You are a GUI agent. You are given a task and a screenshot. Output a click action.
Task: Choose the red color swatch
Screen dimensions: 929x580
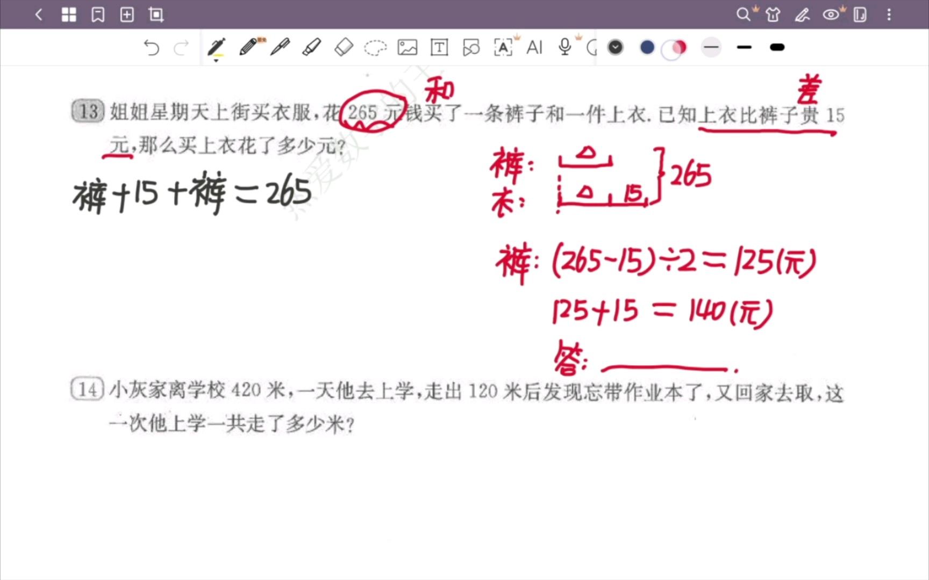click(679, 47)
